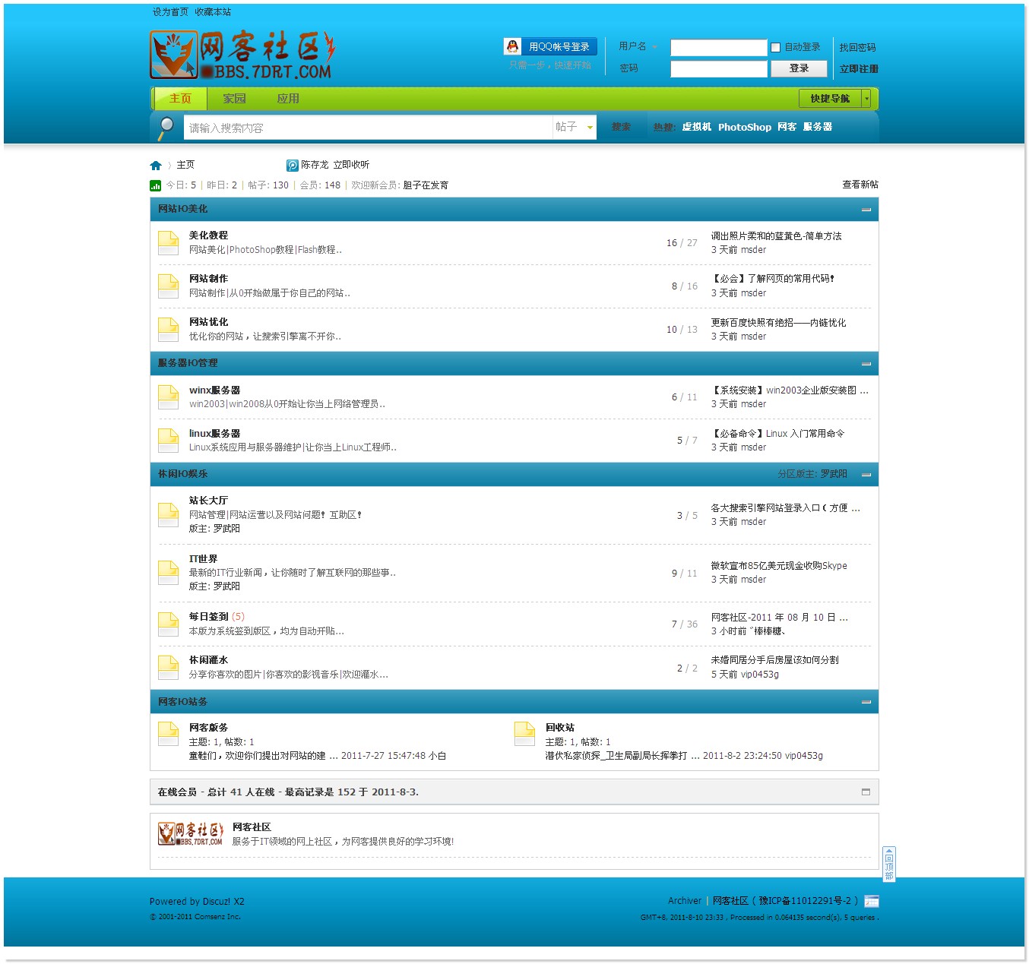The height and width of the screenshot is (964, 1029).
Task: Click the blue follow icon beside 陈存龙
Action: tap(292, 165)
